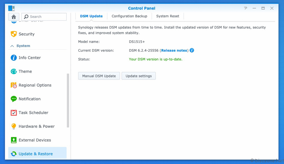The height and width of the screenshot is (164, 284).
Task: Click the up-to-date status message
Action: (x=156, y=59)
